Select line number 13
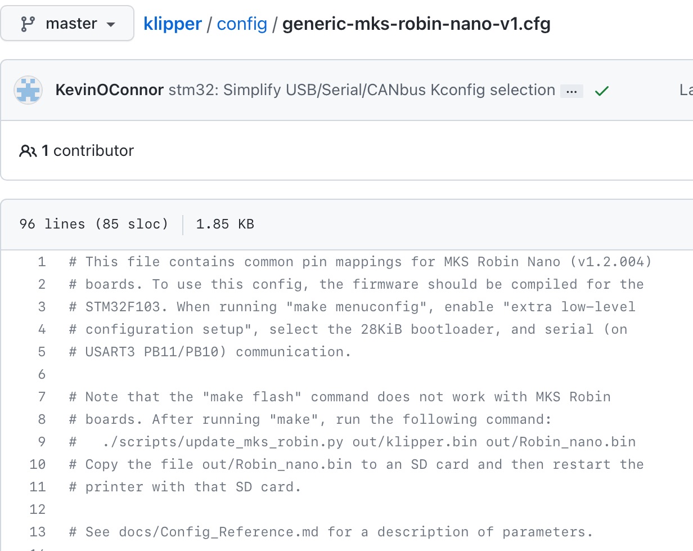 (38, 532)
